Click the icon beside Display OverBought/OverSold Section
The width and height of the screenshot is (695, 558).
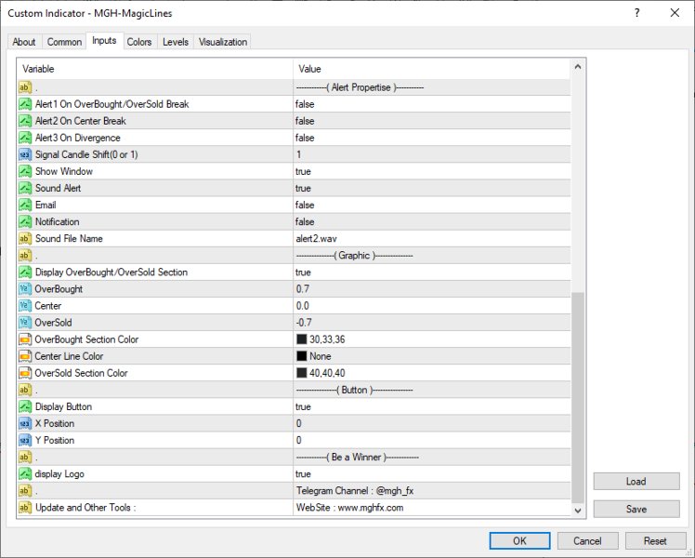(x=25, y=272)
